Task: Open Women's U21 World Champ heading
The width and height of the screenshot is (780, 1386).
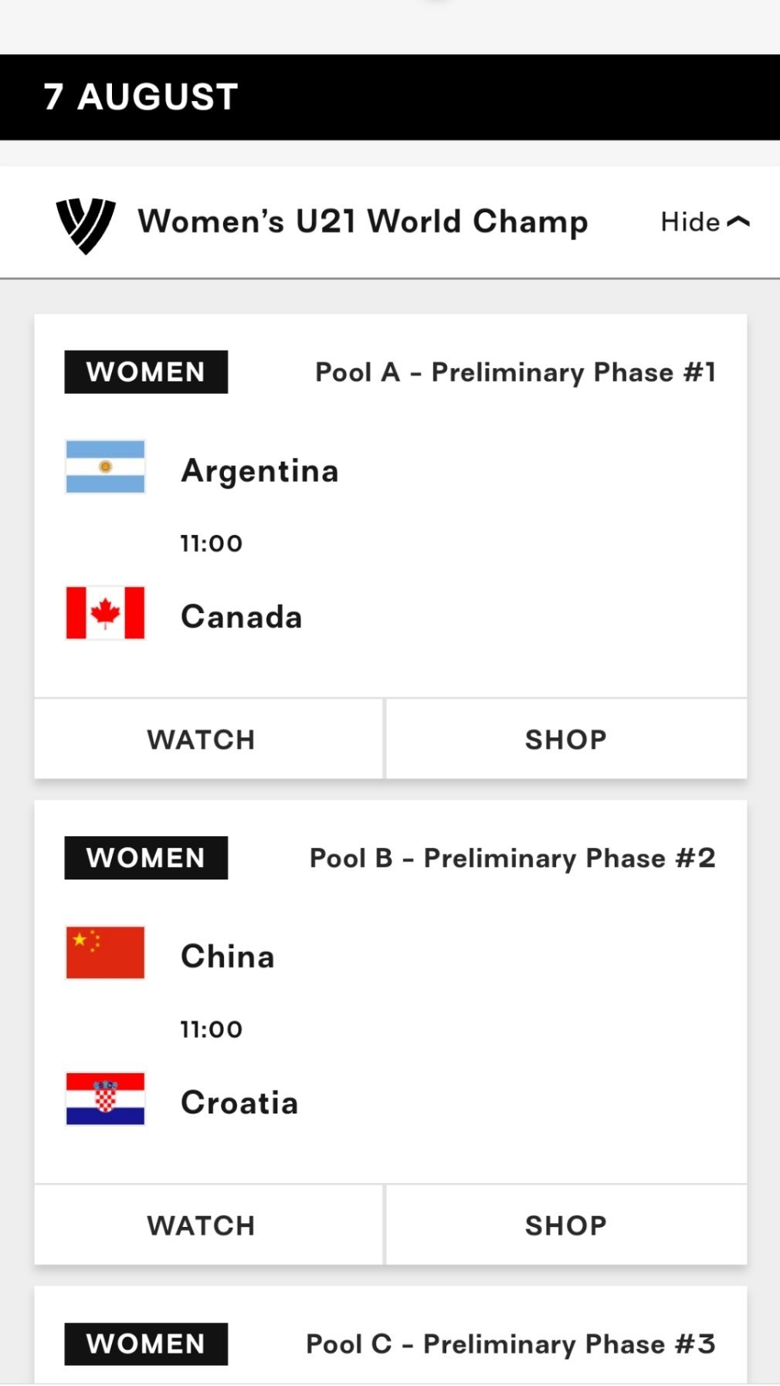Action: pyautogui.click(x=363, y=222)
